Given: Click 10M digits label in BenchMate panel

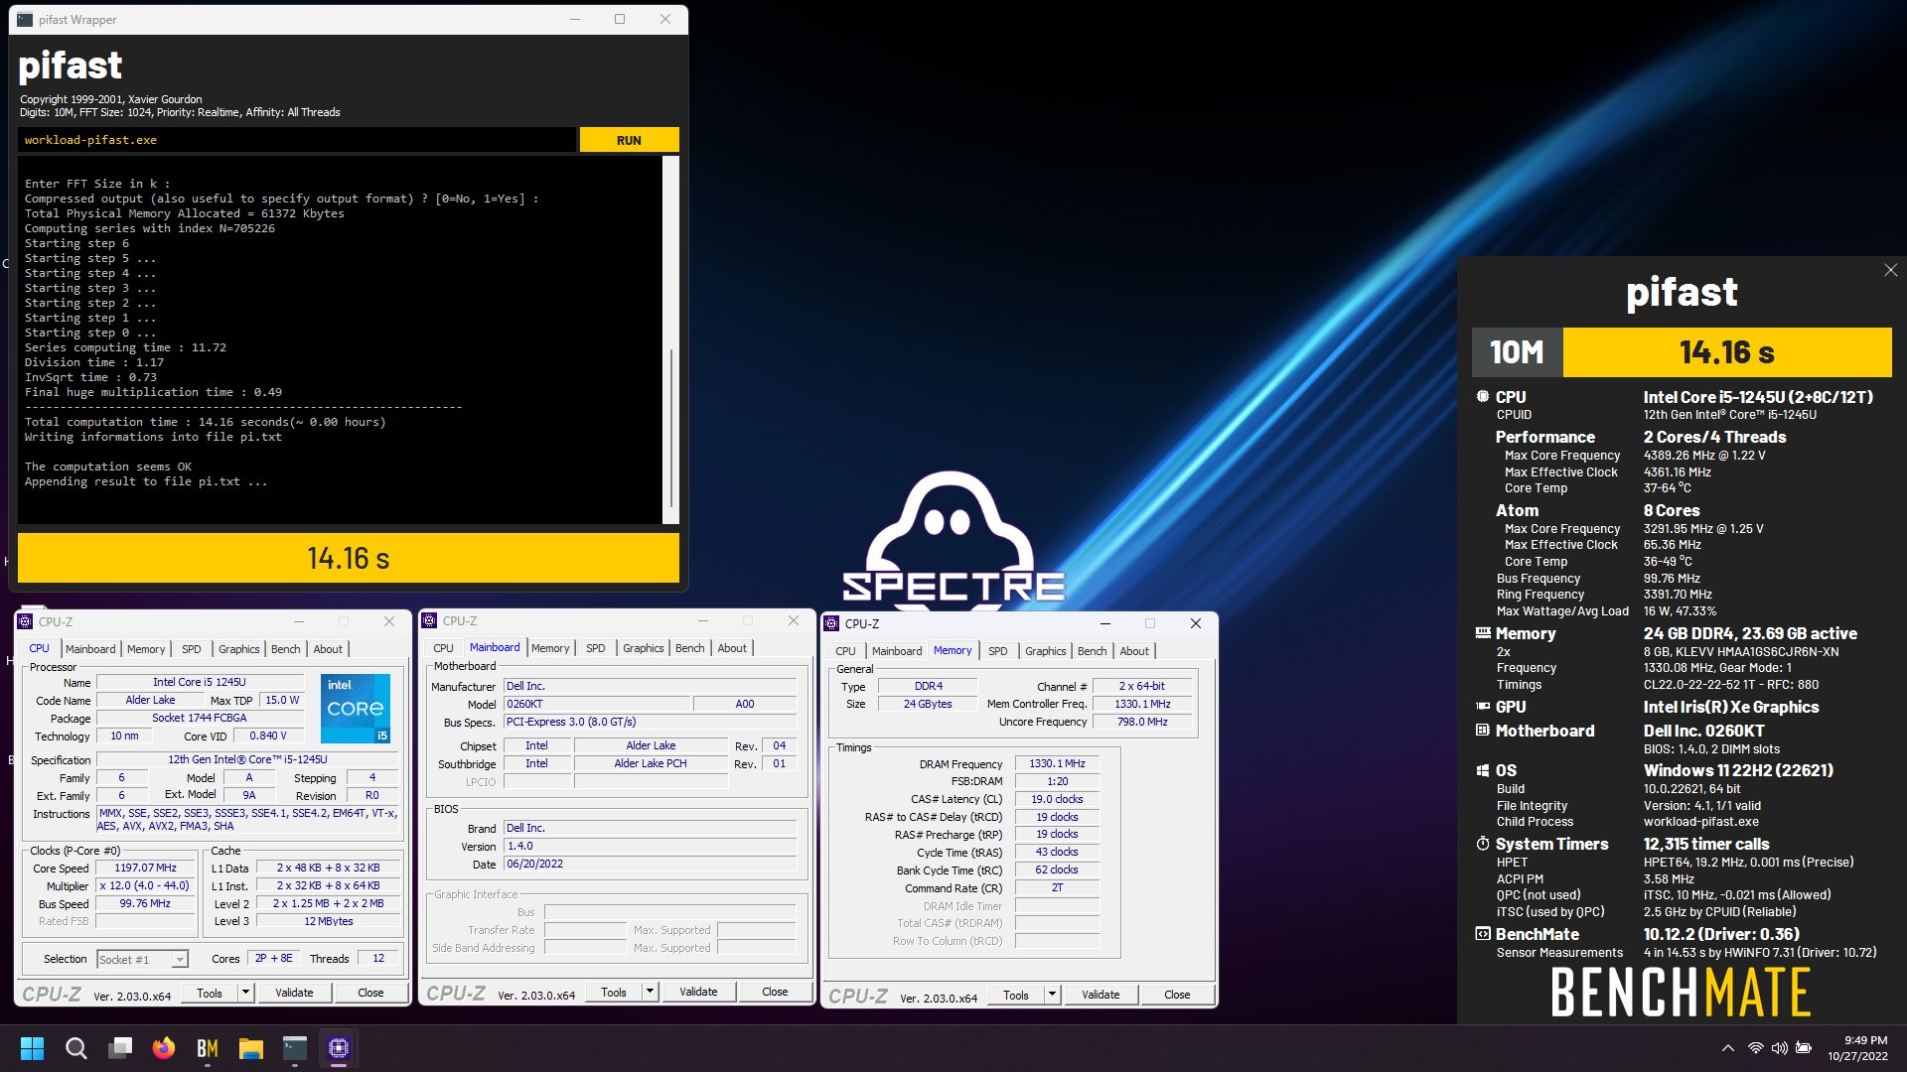Looking at the screenshot, I should 1517,352.
